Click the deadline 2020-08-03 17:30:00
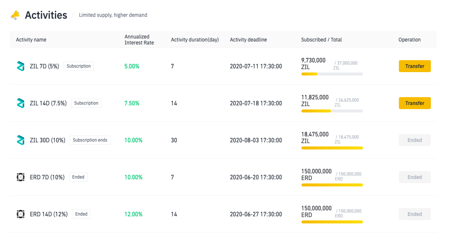449x235 pixels. pos(256,140)
